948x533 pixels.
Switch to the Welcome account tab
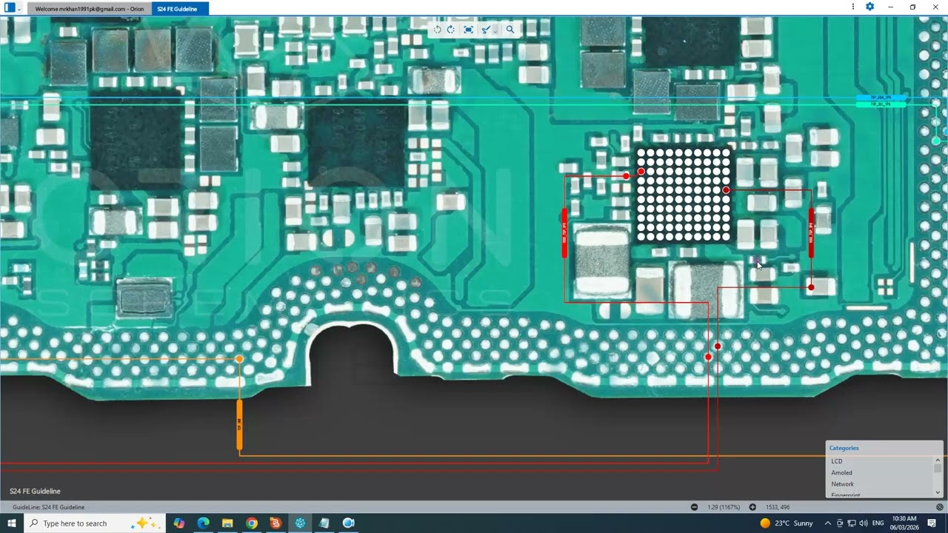89,10
